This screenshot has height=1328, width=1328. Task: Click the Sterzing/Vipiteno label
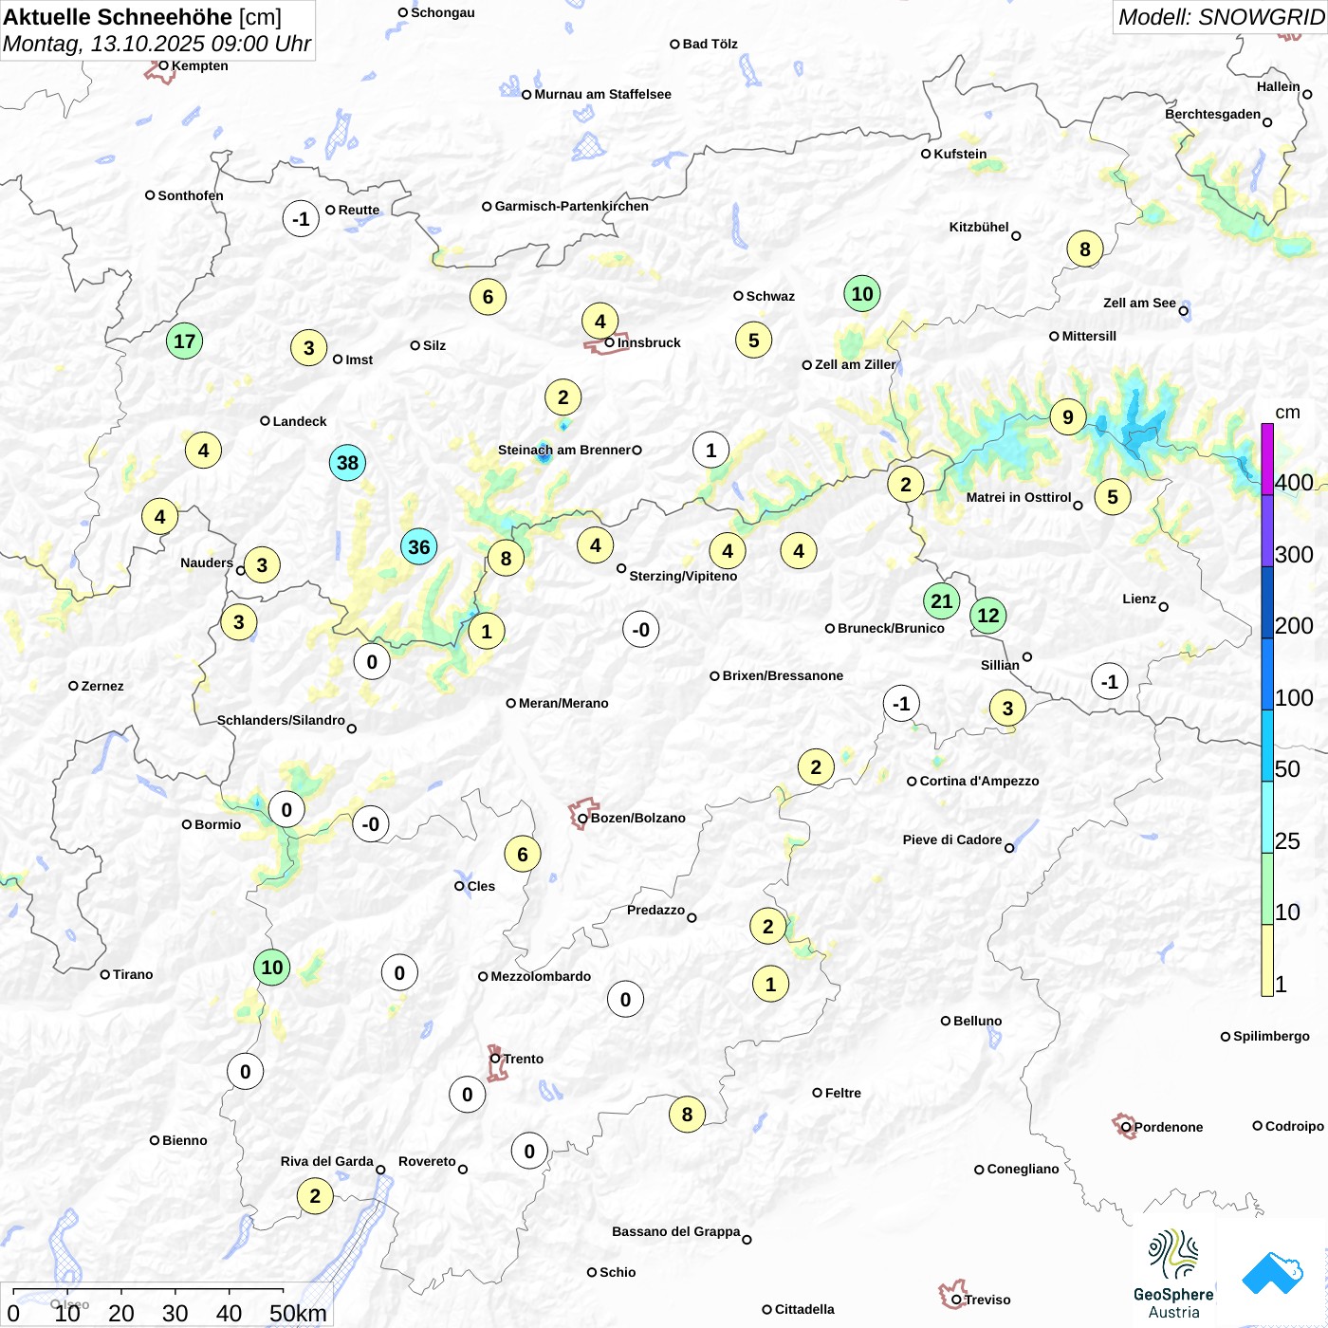tap(683, 576)
